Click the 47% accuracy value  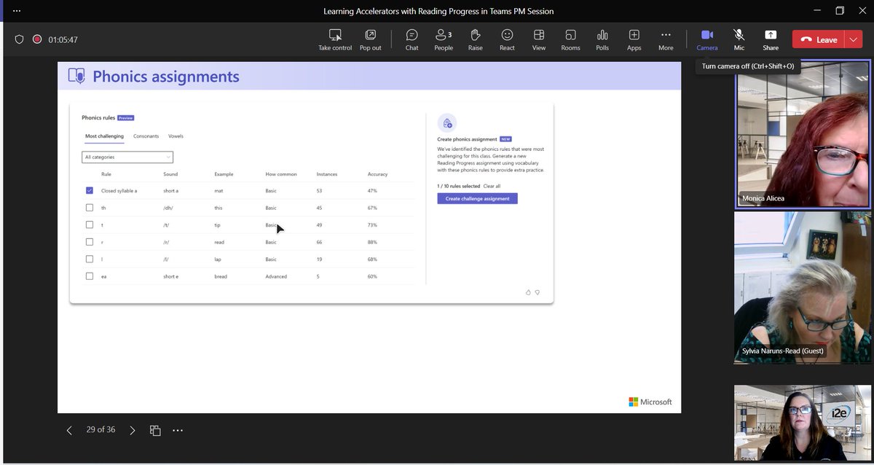tap(372, 191)
